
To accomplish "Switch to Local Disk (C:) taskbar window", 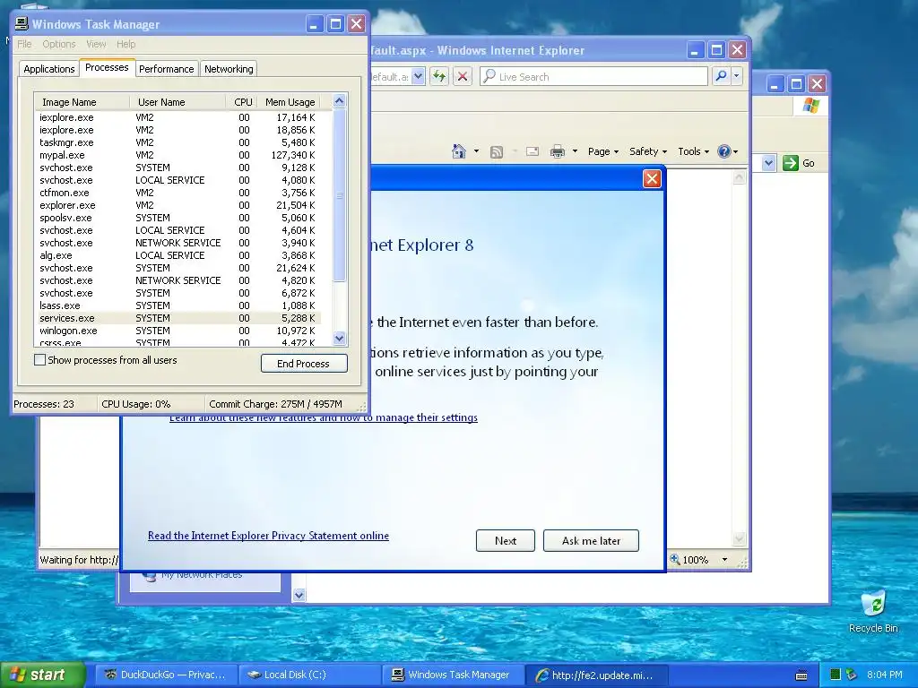I will click(310, 675).
